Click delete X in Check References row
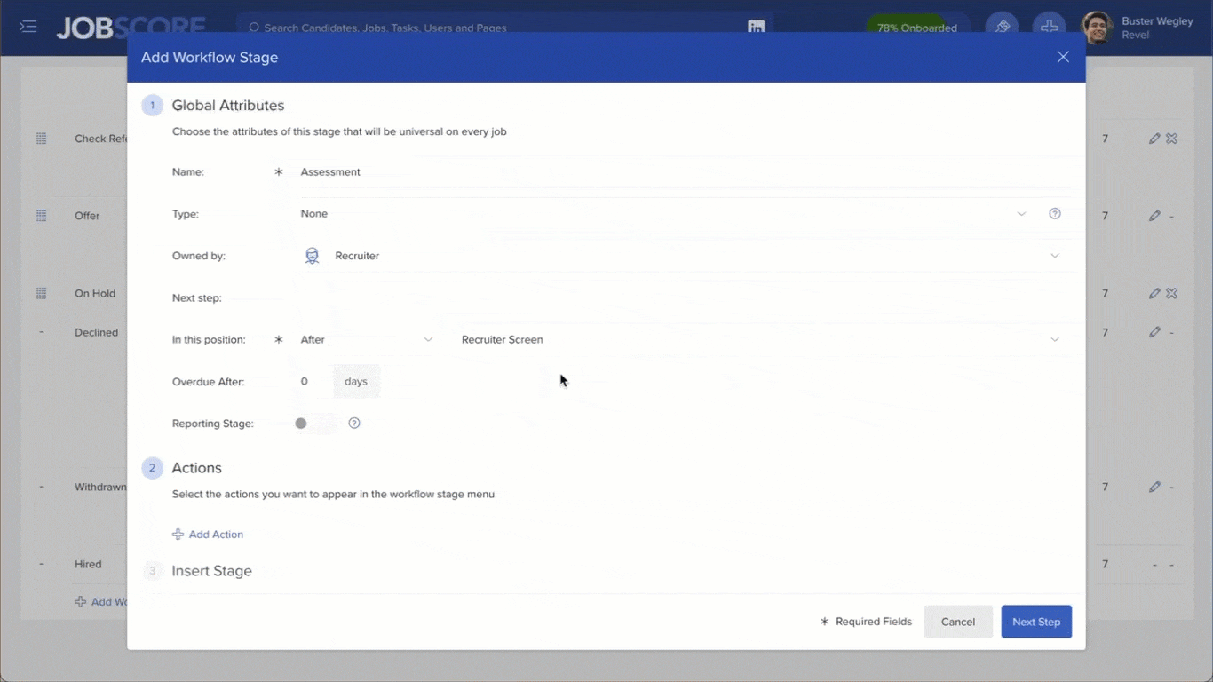Viewport: 1213px width, 682px height. (1172, 139)
